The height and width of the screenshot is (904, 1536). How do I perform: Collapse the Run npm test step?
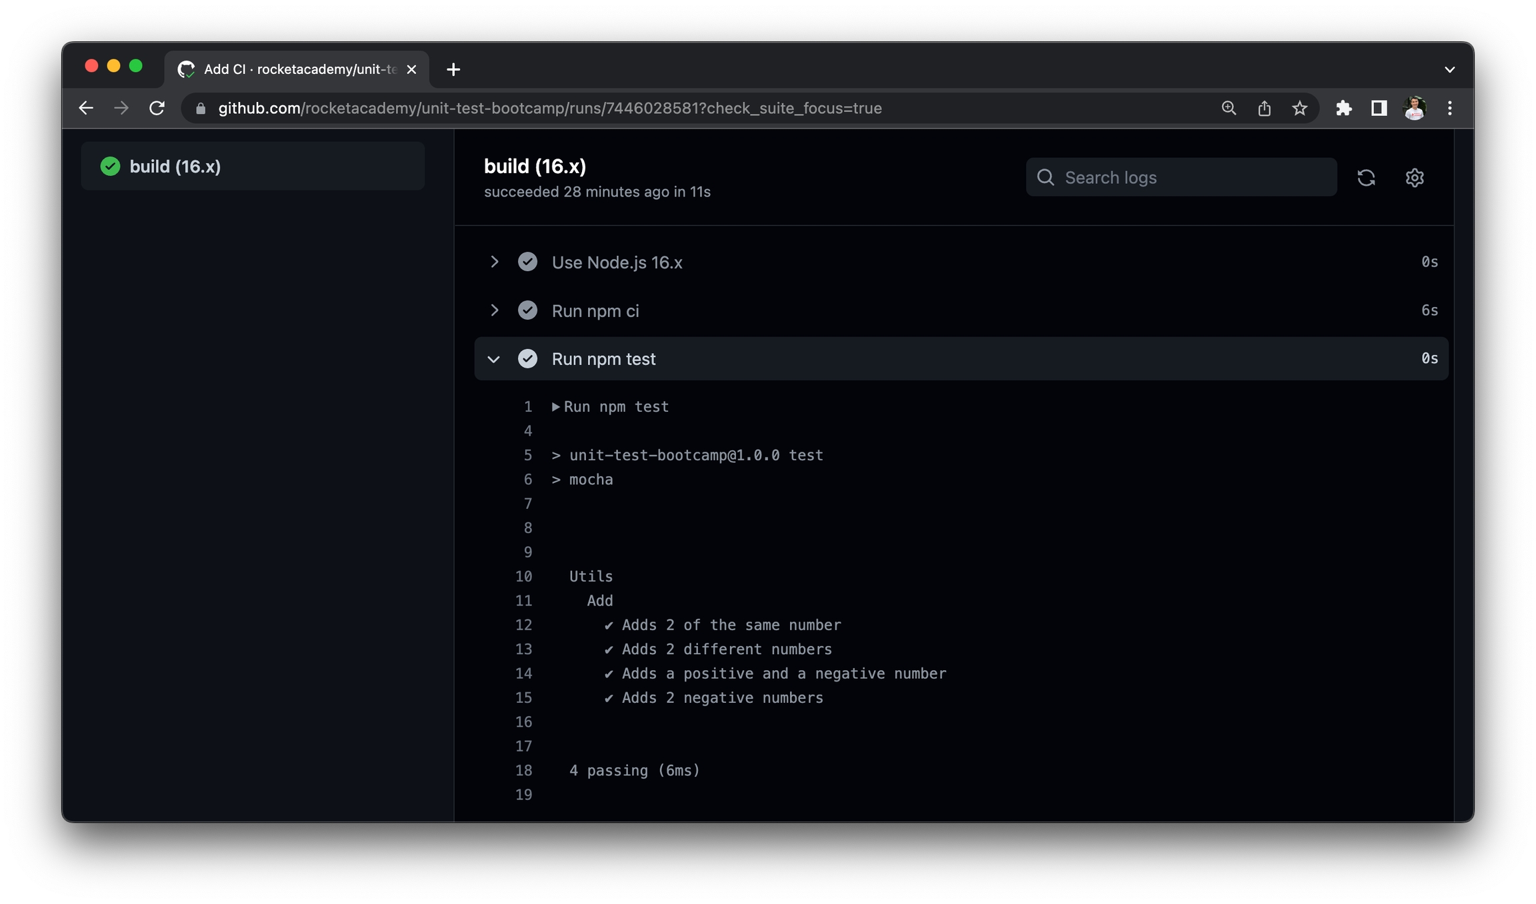point(494,359)
